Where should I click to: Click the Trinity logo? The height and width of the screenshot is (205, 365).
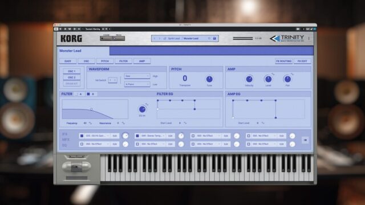[x=287, y=38]
